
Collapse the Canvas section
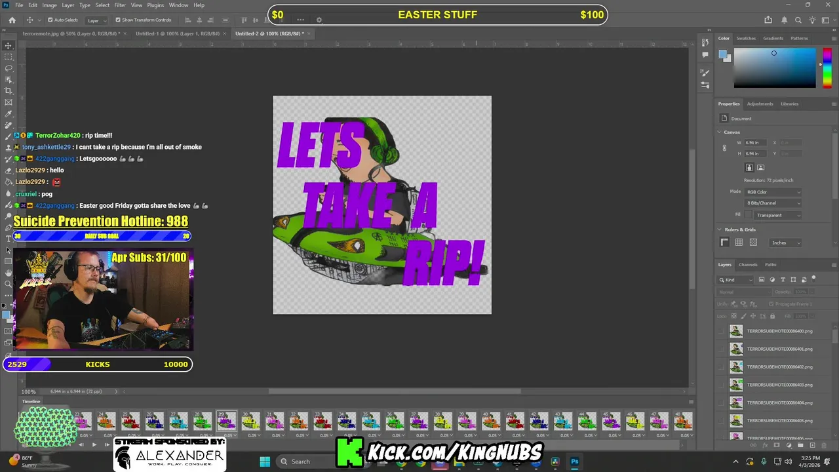coord(720,132)
